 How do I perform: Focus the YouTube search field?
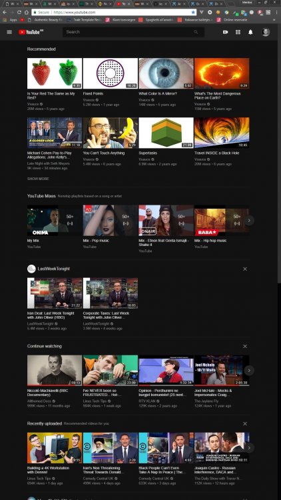click(x=125, y=32)
